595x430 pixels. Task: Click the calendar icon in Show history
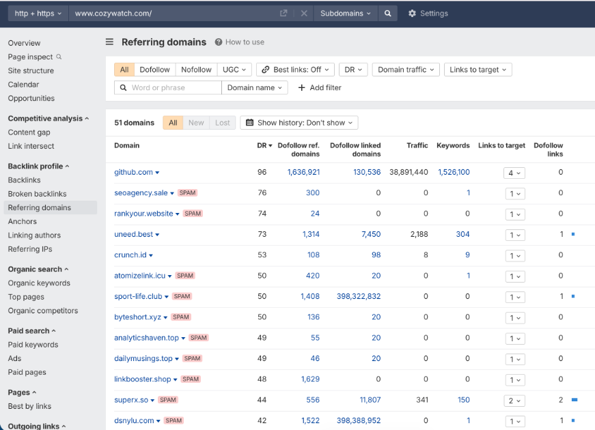coord(249,123)
